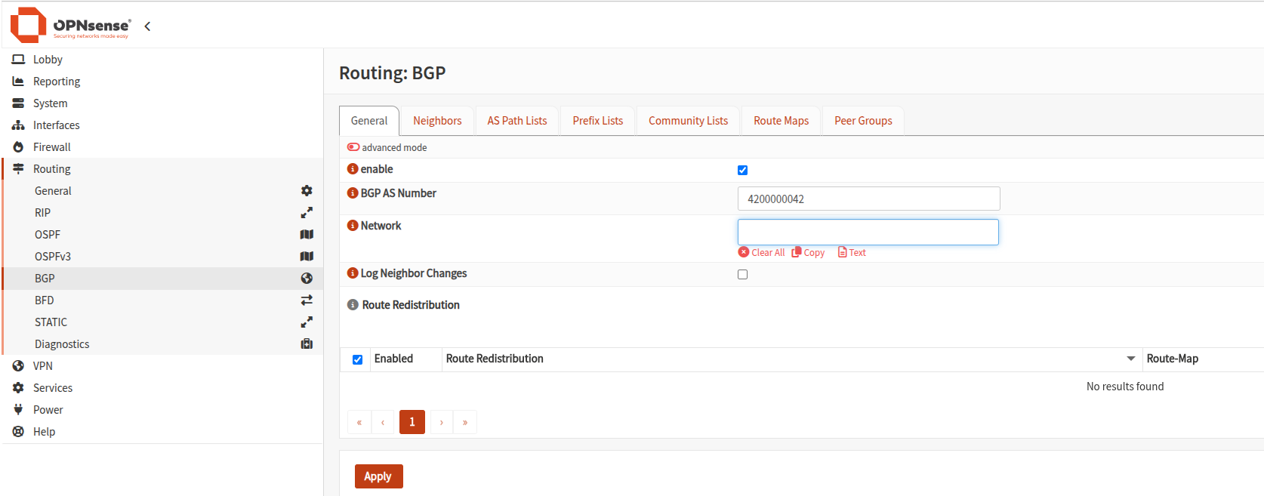Open the Prefix Lists tab

pos(598,121)
